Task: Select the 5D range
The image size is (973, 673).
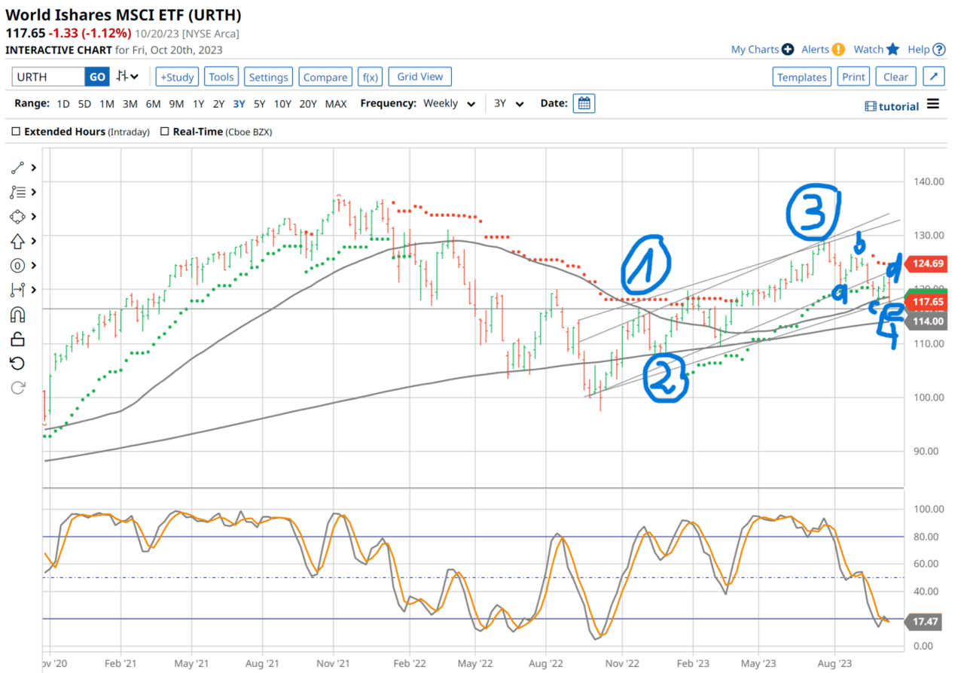Action: pyautogui.click(x=85, y=104)
